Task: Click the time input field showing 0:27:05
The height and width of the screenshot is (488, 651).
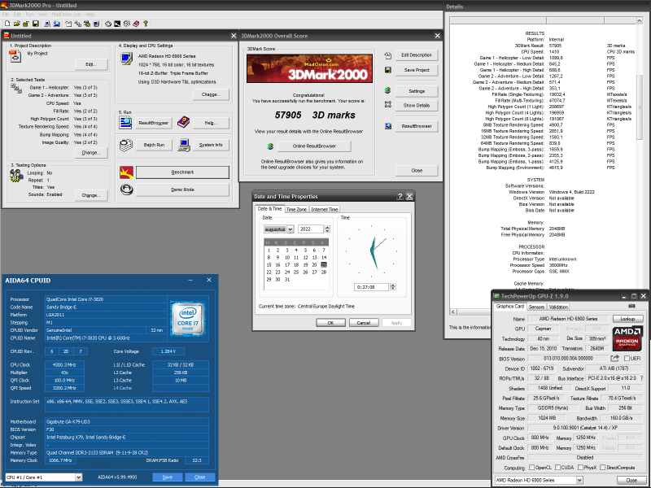Action: pos(372,287)
